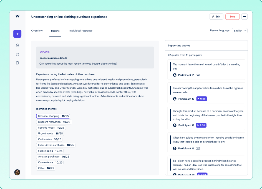Select the Results tab
262x189 pixels.
click(55, 31)
